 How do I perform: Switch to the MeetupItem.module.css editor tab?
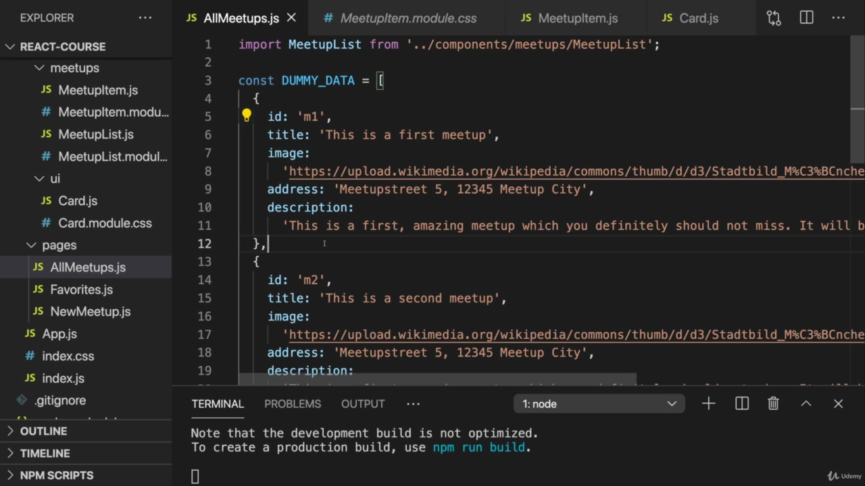[408, 18]
